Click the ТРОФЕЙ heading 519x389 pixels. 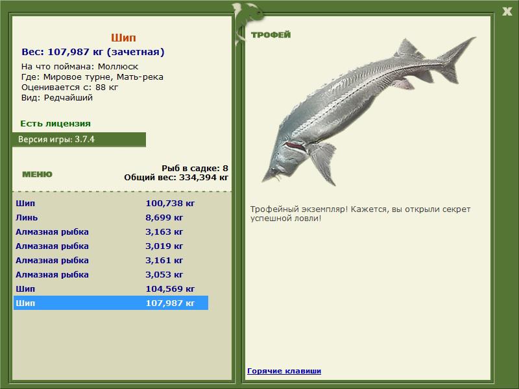(271, 35)
